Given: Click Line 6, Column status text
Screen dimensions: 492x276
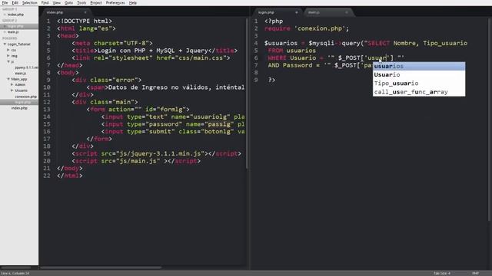Looking at the screenshot, I should click(x=15, y=273).
